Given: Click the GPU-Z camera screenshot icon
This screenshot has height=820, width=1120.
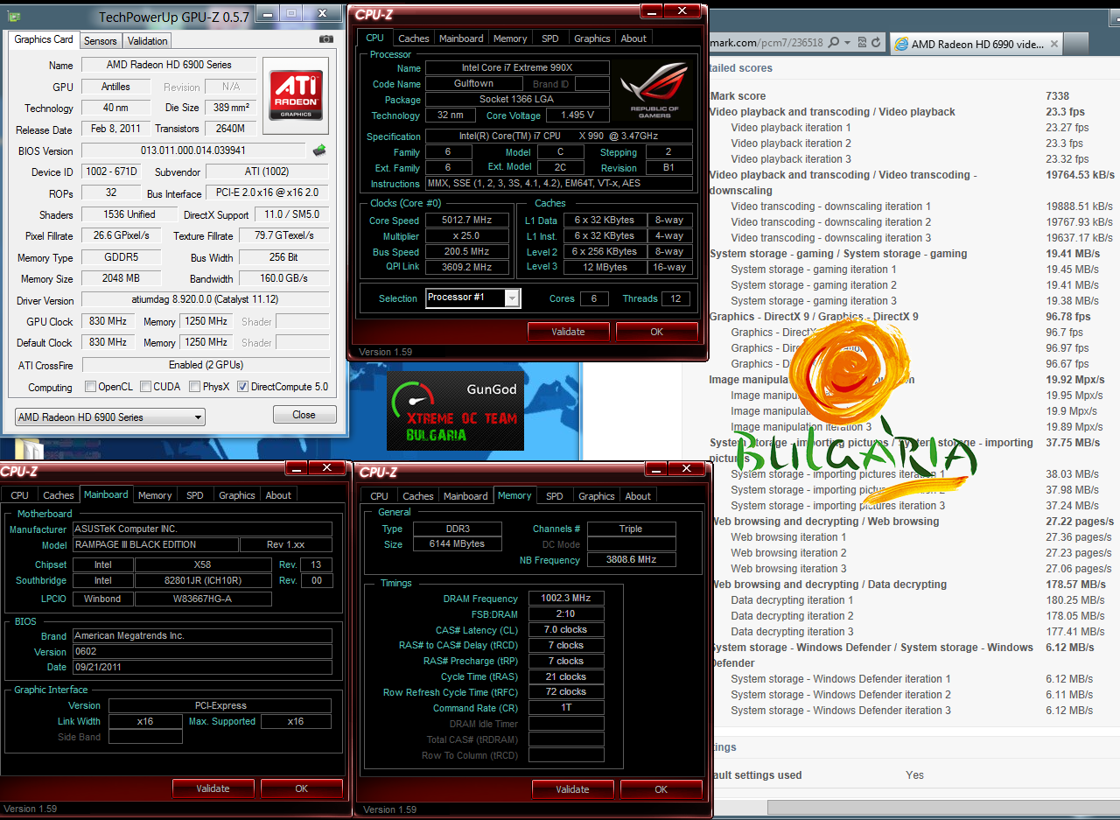Looking at the screenshot, I should point(326,39).
